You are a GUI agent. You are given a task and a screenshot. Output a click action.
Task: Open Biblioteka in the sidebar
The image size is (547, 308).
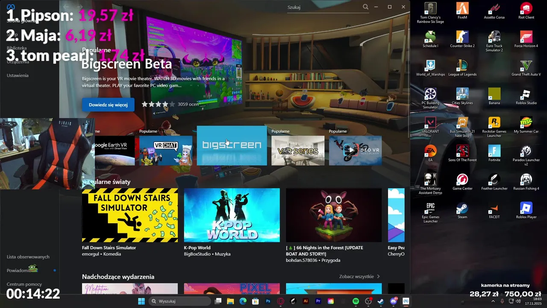[x=17, y=48]
